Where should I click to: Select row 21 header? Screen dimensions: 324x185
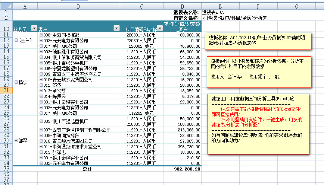[6, 90]
